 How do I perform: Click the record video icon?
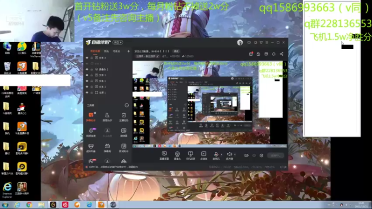[x=246, y=156]
